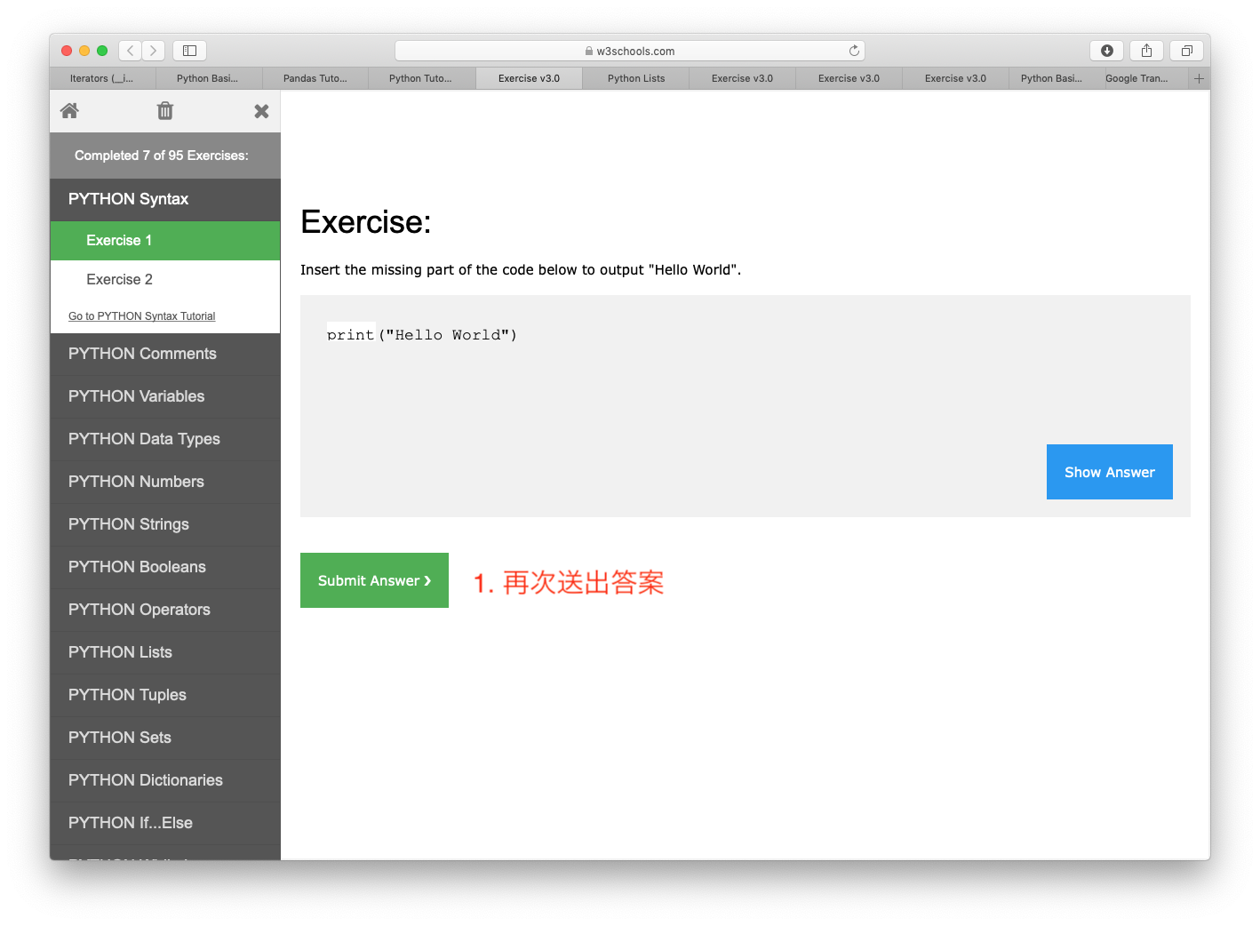Click the Safari forward arrow

tap(154, 51)
